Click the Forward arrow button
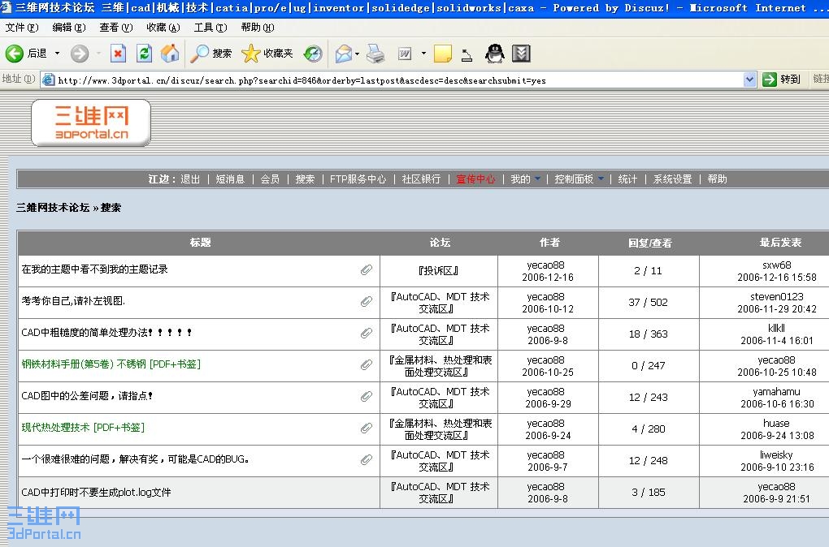Viewport: 829px width, 547px height. (80, 54)
